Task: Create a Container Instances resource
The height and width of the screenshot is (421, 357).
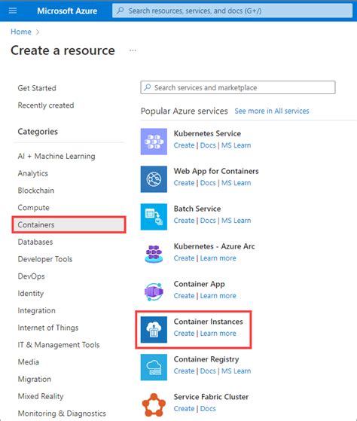Action: (184, 333)
